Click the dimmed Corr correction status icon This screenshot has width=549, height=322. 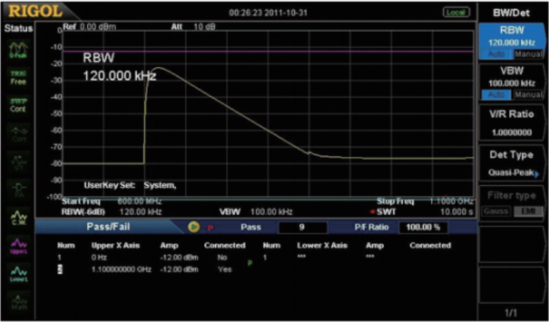tap(19, 134)
